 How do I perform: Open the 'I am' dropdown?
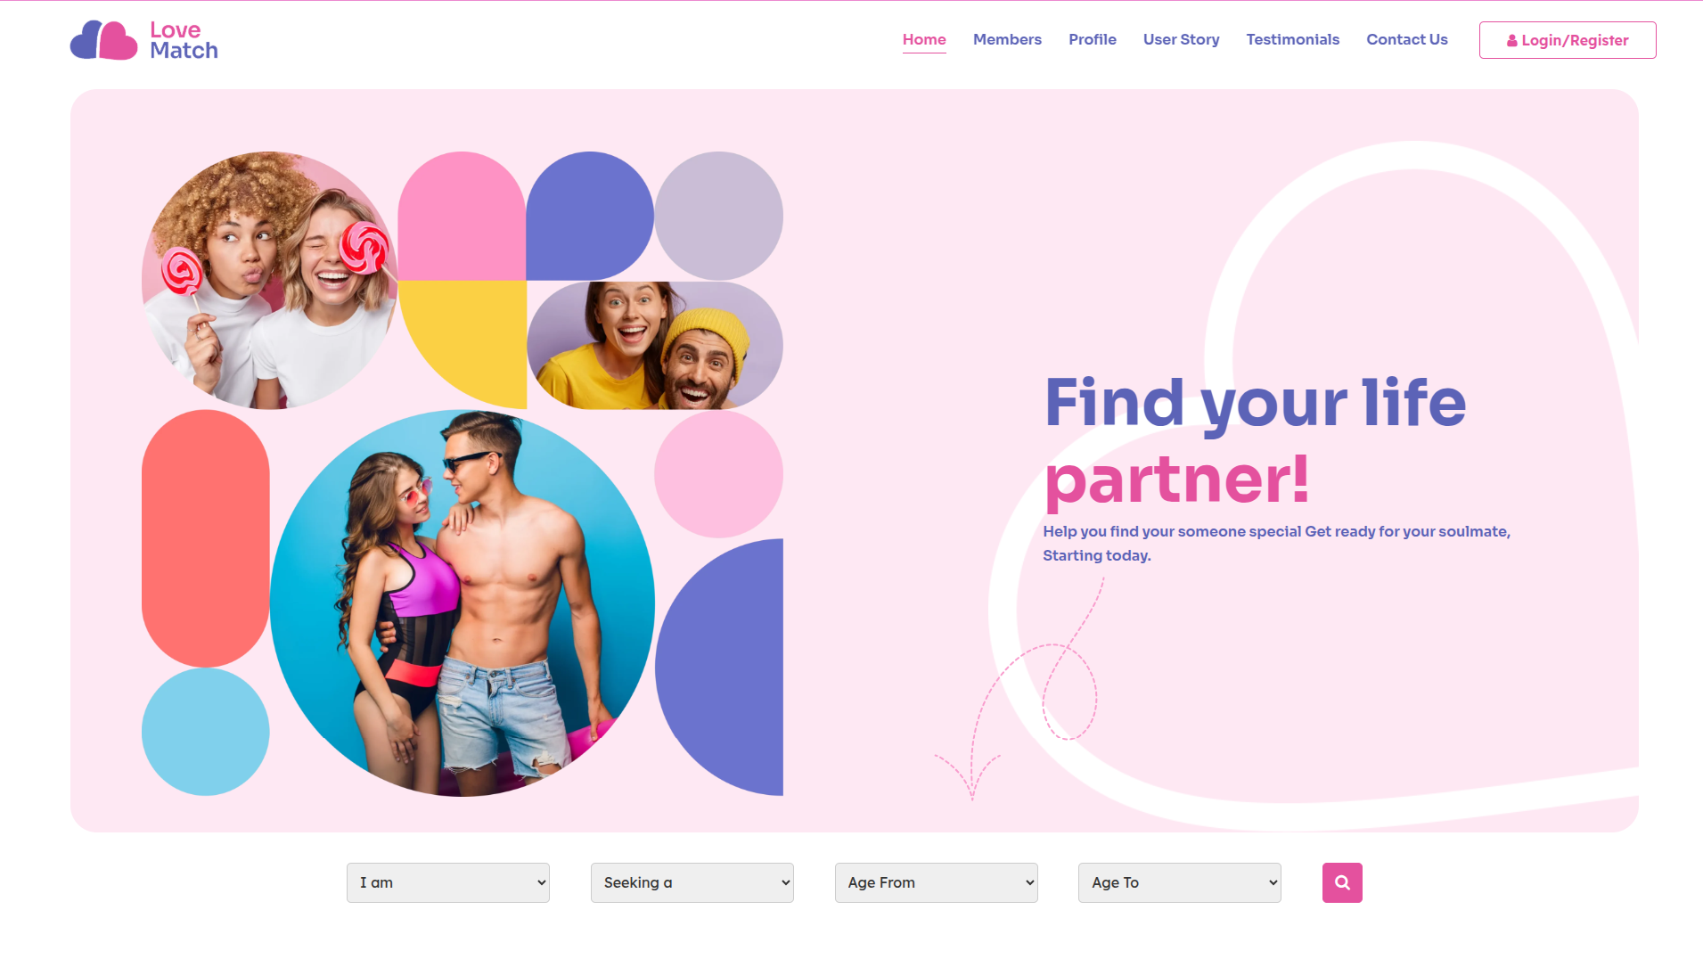coord(447,882)
